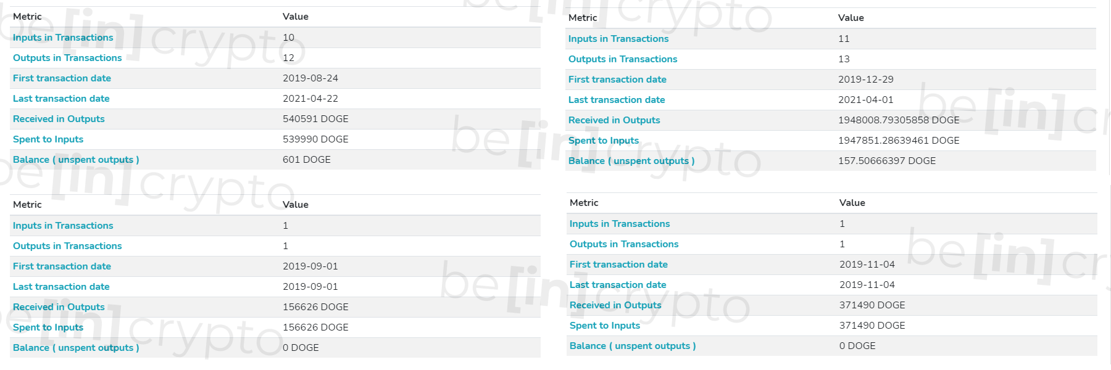
Task: Open Spent to Inputs link for 156626 DOGE
Action: (x=48, y=327)
